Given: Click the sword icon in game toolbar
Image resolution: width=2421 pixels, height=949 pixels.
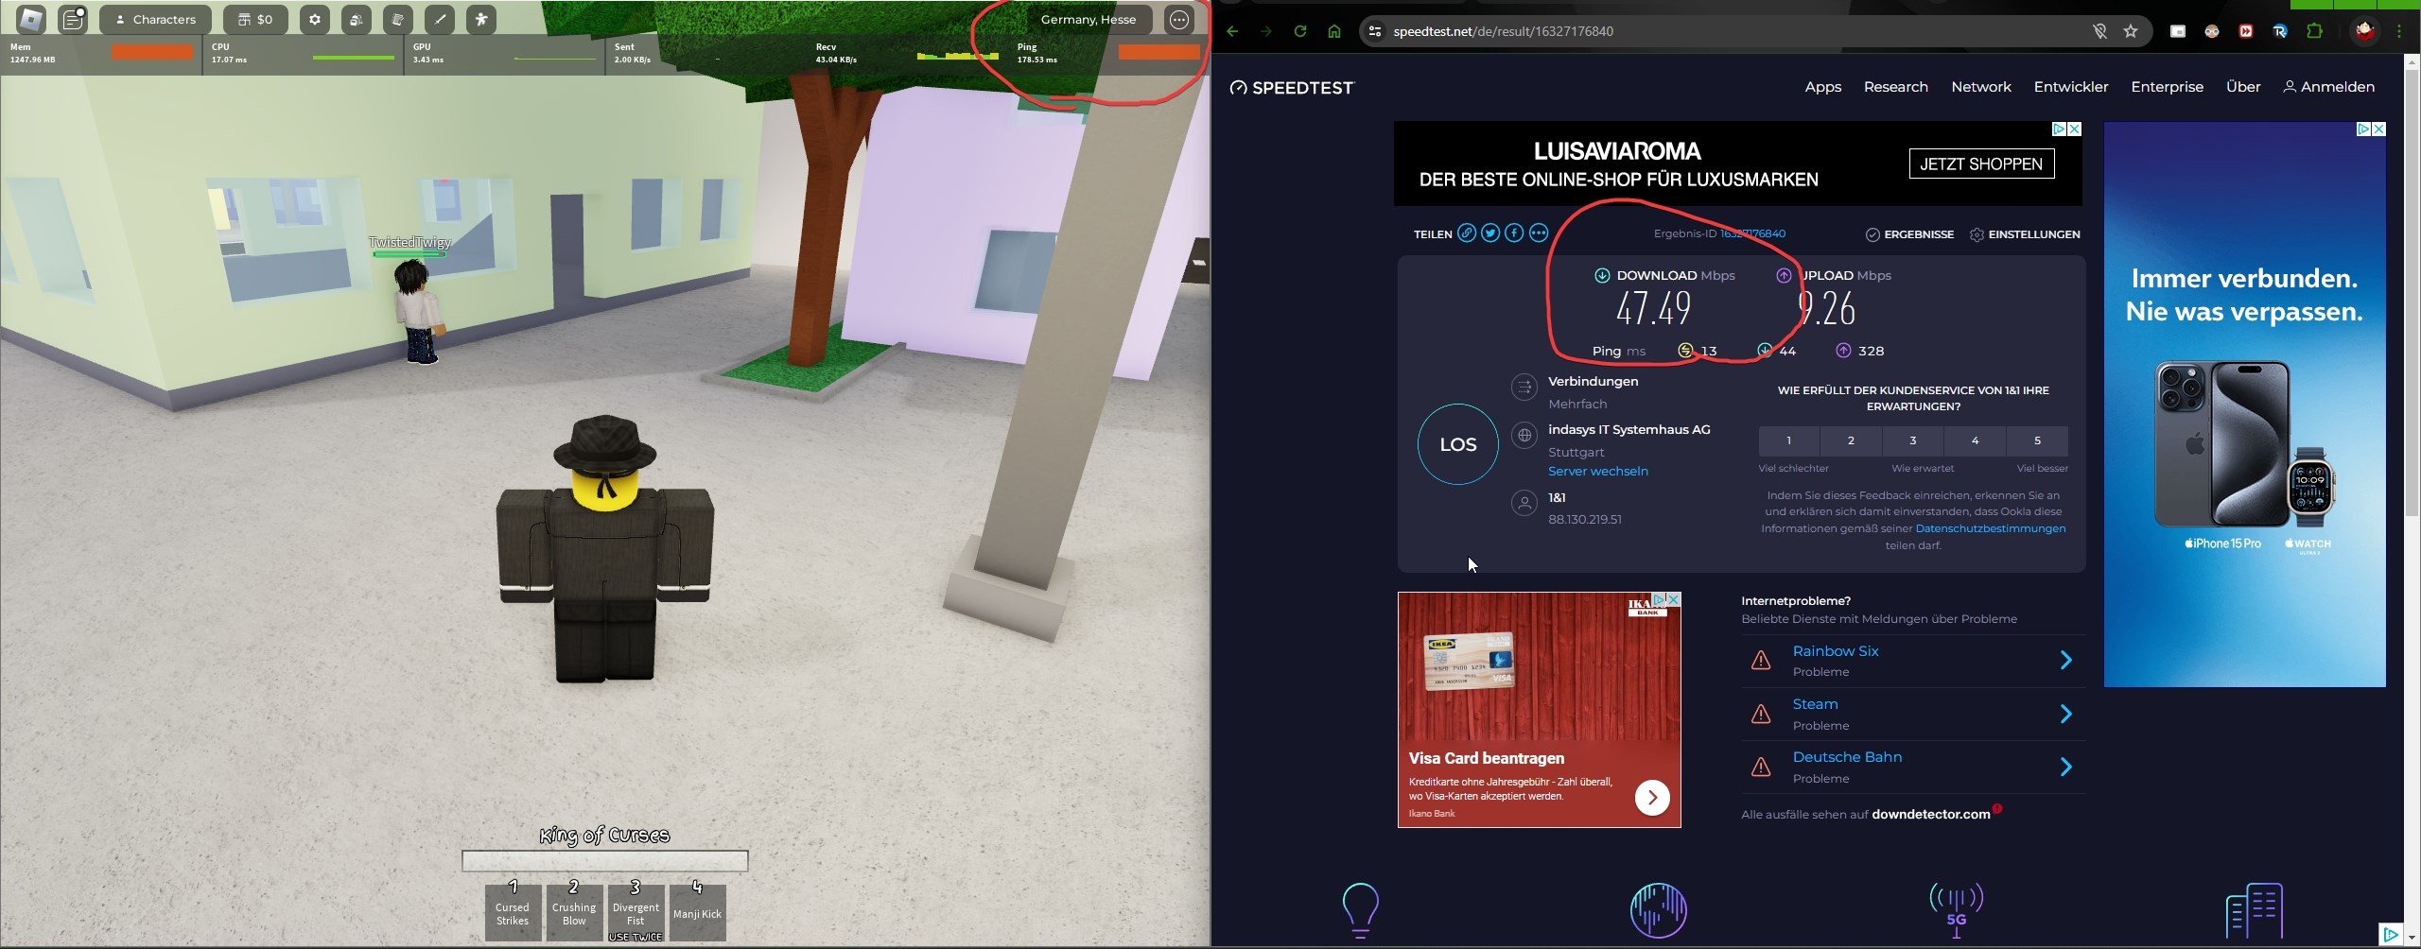Looking at the screenshot, I should (x=439, y=19).
